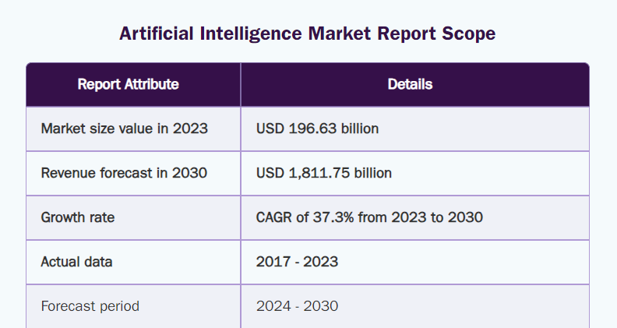617x328 pixels.
Task: Click the 2024 - 2030 value cell
Action: [297, 306]
